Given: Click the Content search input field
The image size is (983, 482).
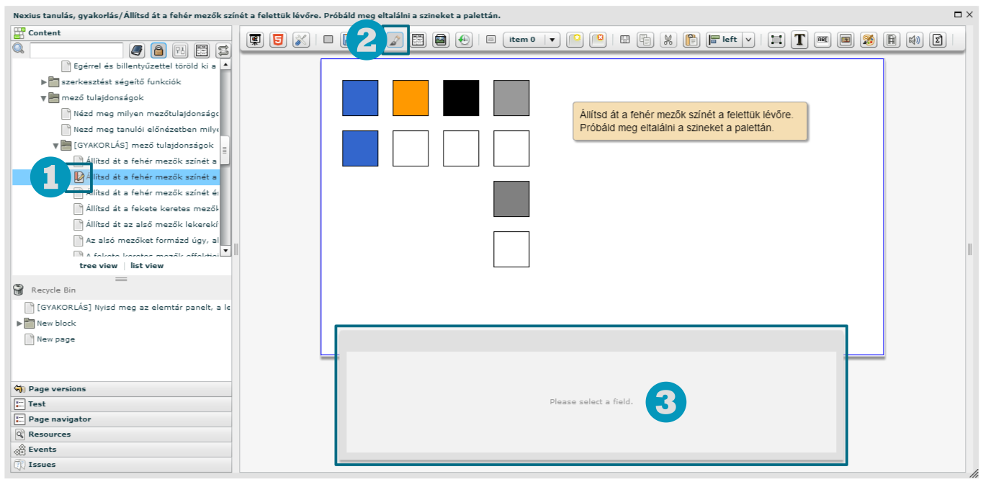Looking at the screenshot, I should pos(76,50).
